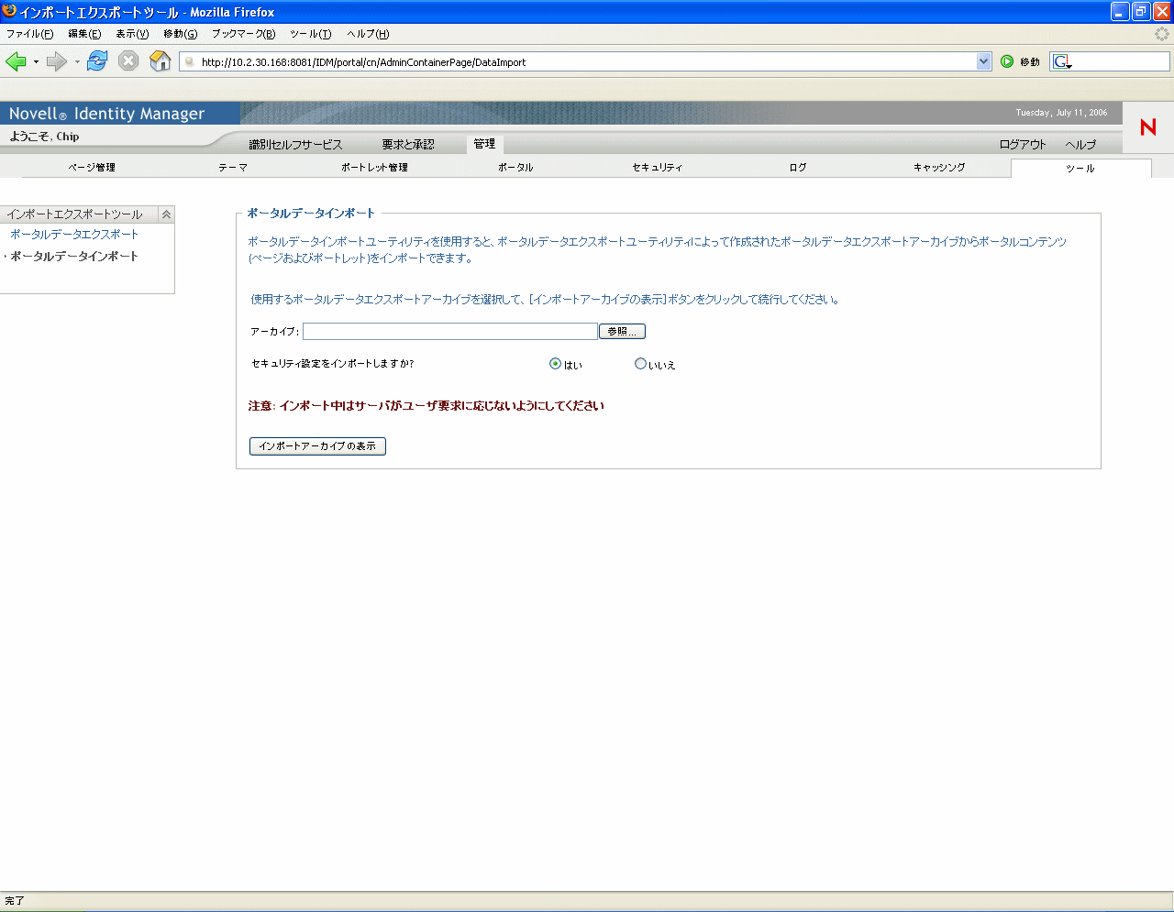
Task: Open the ポートレット管理 sub-tab
Action: (374, 168)
